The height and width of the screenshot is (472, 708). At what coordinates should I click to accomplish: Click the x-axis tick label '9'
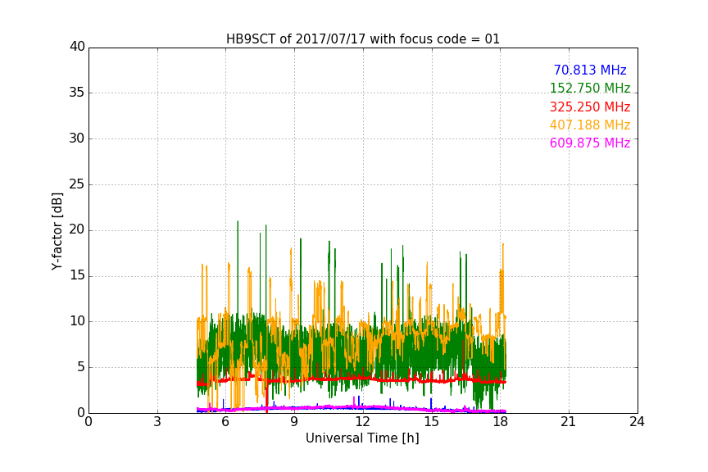tap(294, 422)
